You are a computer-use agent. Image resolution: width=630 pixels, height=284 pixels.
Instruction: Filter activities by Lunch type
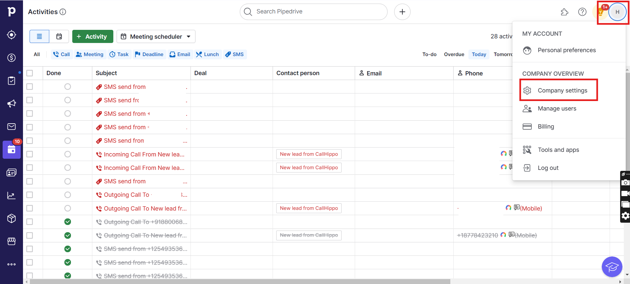click(208, 54)
